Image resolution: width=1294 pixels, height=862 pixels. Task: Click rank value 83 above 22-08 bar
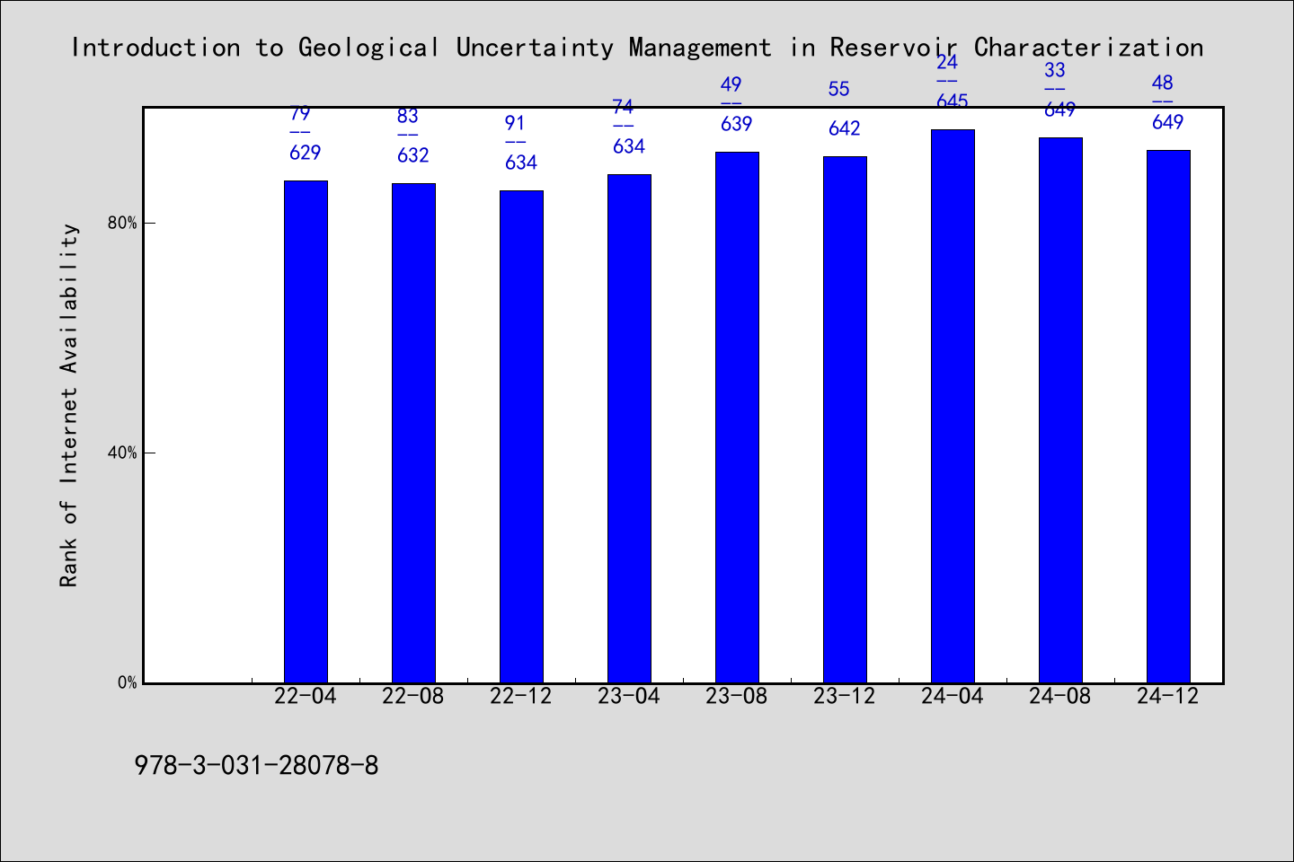point(407,116)
